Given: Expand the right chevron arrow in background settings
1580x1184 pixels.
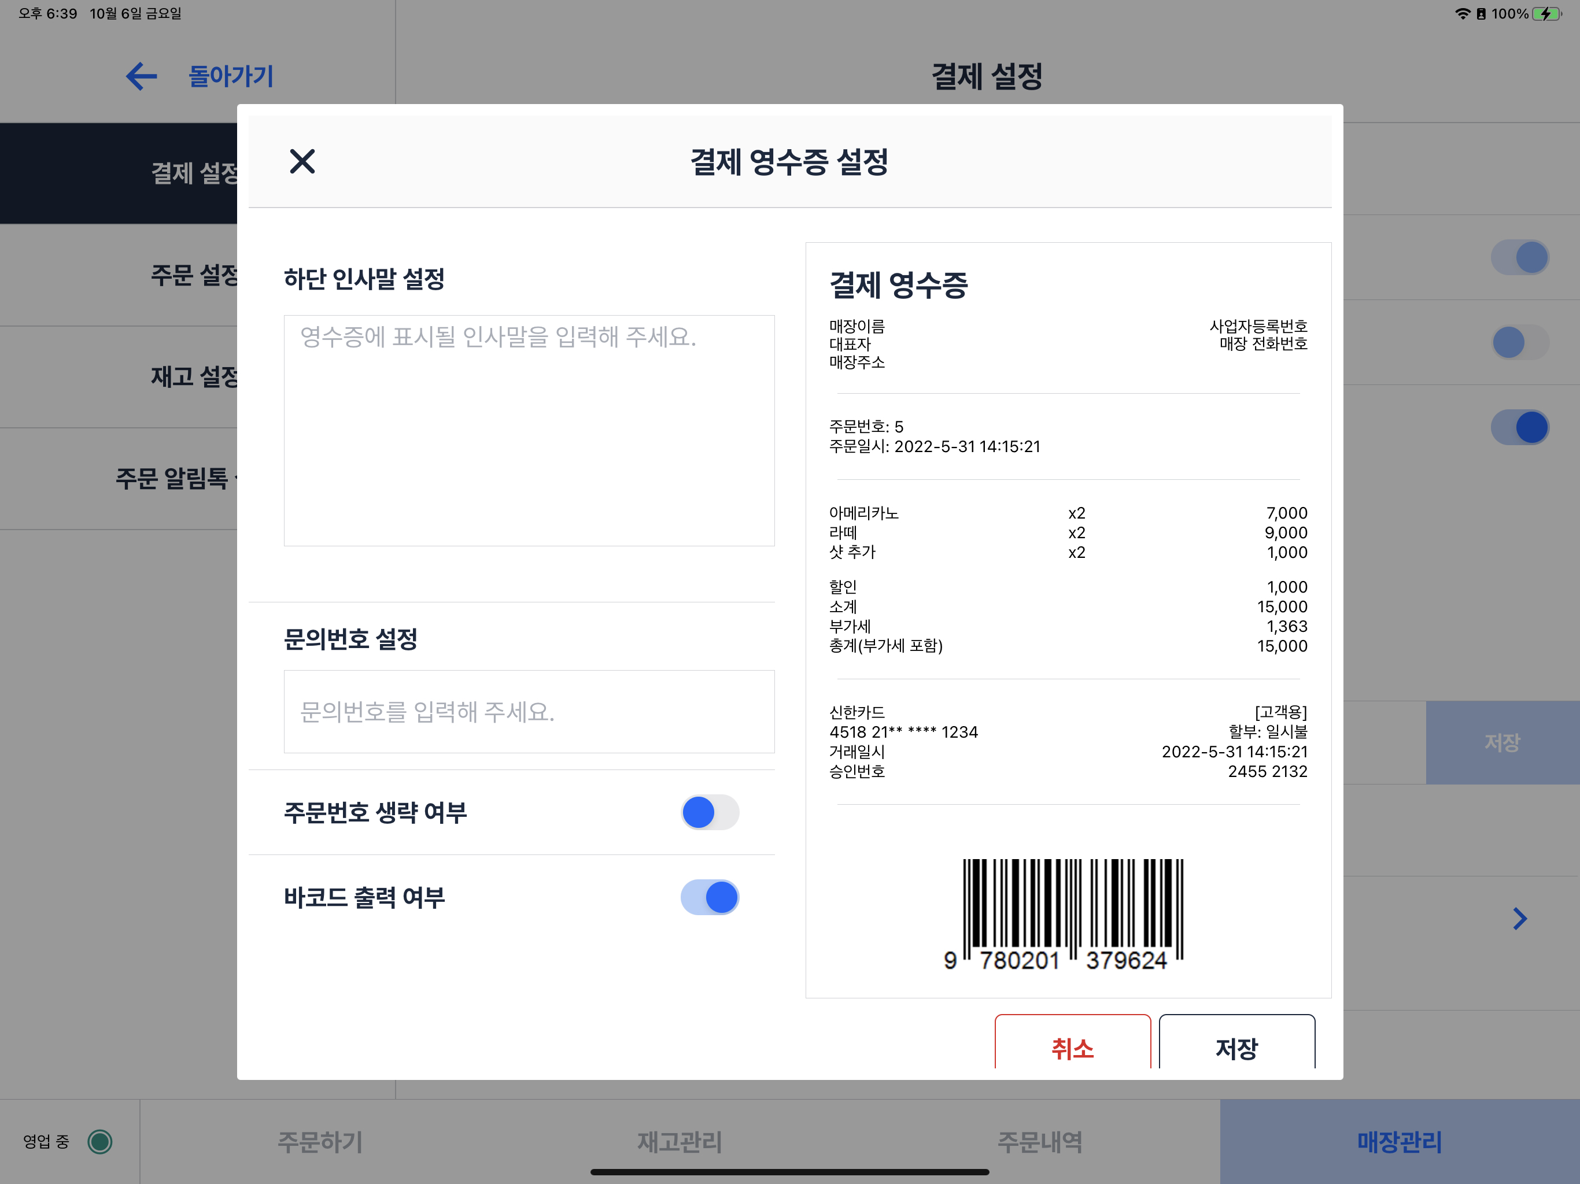Looking at the screenshot, I should pos(1519,918).
